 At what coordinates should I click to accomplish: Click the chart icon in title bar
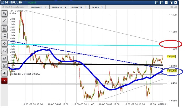pyautogui.click(x=2, y=2)
